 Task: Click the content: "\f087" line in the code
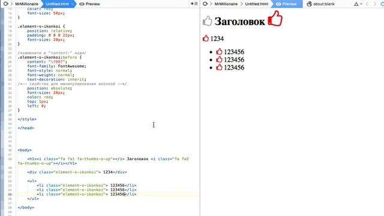pos(47,62)
